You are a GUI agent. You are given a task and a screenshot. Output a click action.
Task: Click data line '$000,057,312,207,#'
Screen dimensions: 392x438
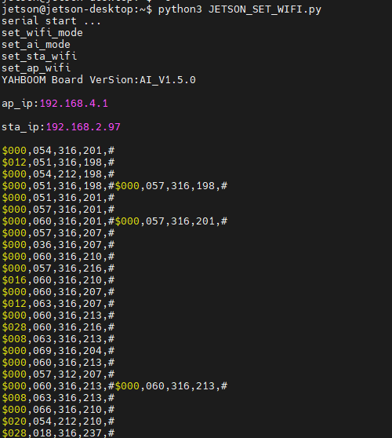(58, 374)
